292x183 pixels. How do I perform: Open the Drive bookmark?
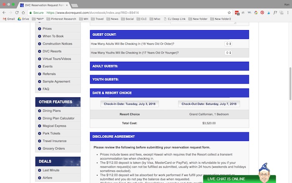(x=23, y=19)
